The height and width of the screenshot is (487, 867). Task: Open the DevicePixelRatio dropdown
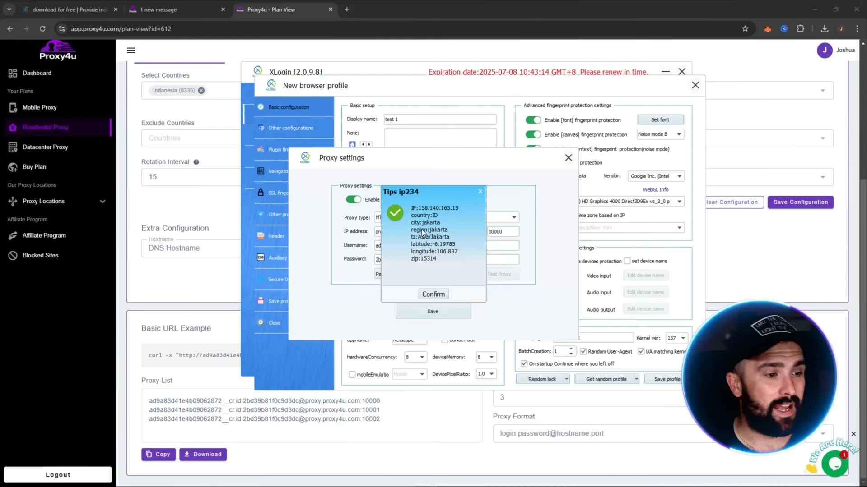click(x=486, y=374)
